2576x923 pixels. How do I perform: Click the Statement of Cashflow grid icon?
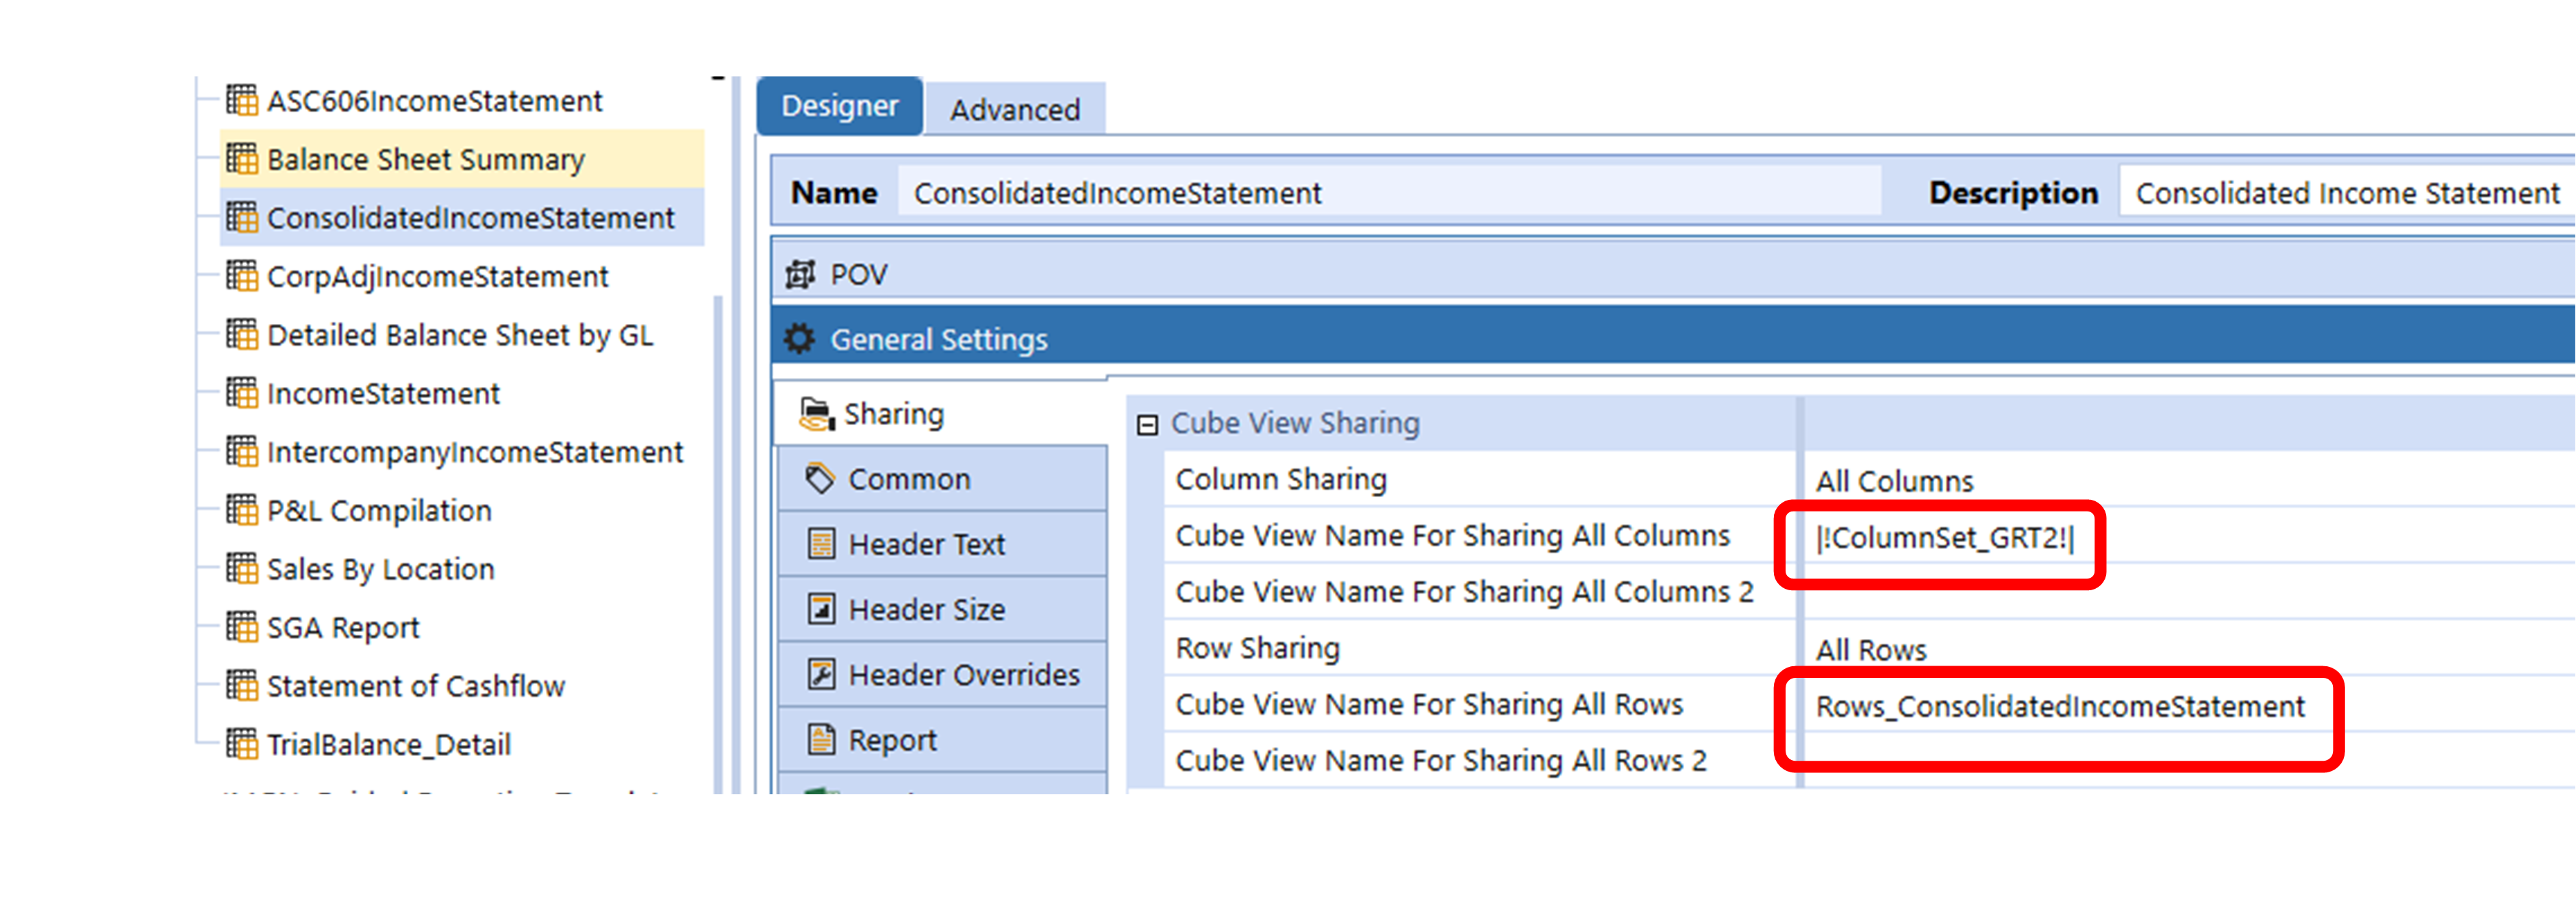(x=241, y=685)
